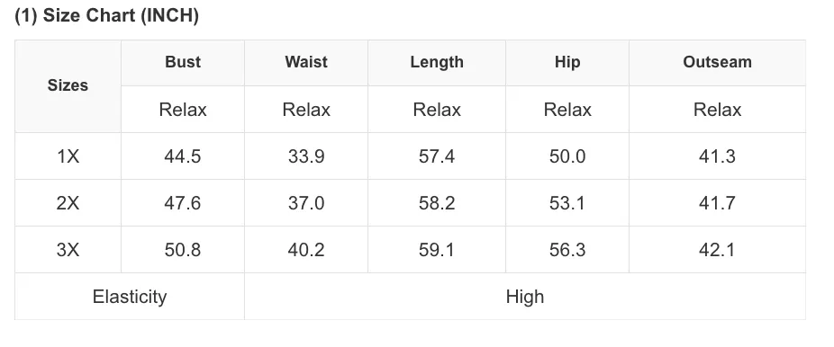Viewport: 834px width, 347px height.
Task: Click the Outseam column header
Action: [717, 62]
